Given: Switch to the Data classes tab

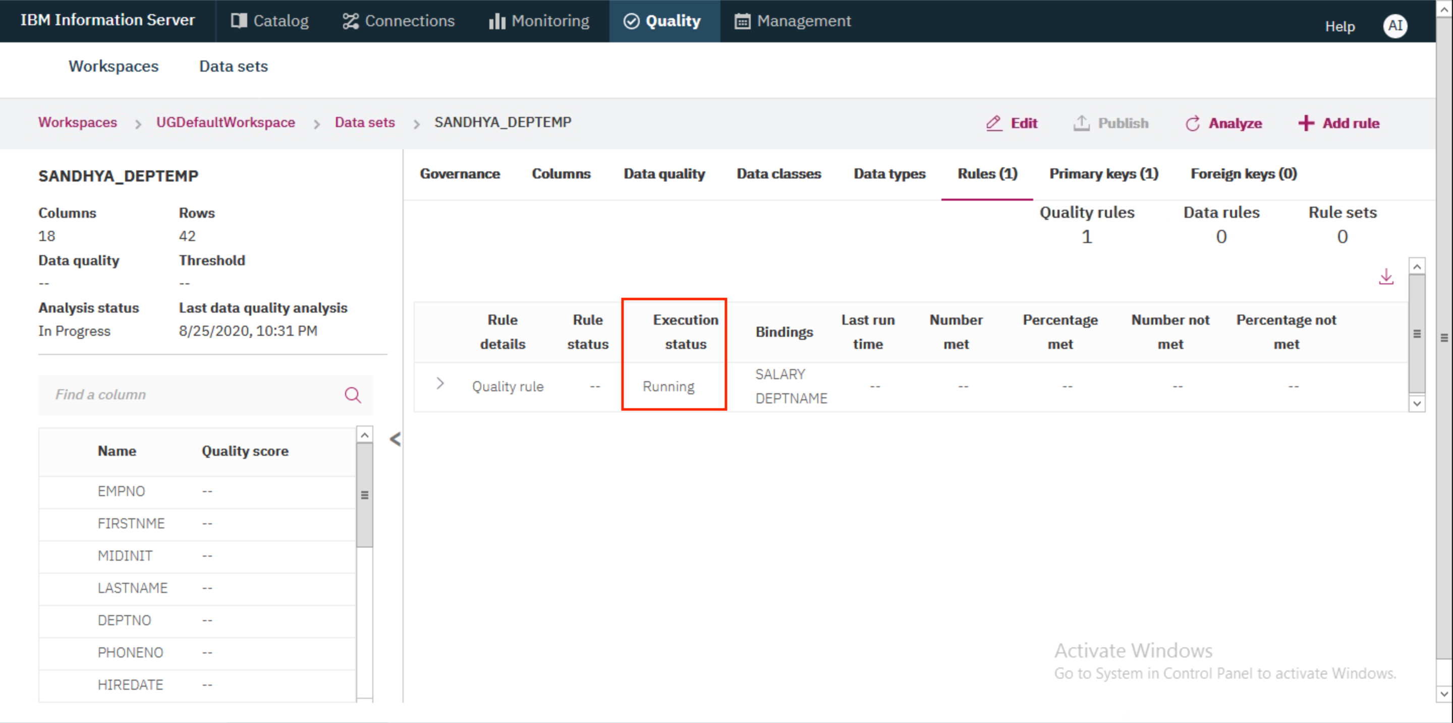Looking at the screenshot, I should tap(779, 173).
